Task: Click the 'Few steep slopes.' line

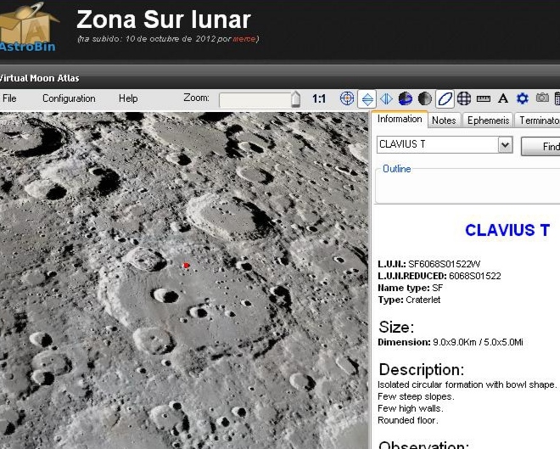Action: pyautogui.click(x=416, y=396)
